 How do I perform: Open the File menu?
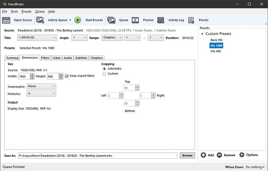click(5, 11)
